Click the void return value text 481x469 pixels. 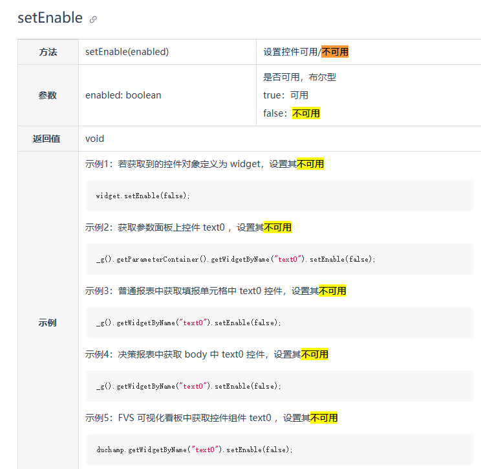pyautogui.click(x=94, y=139)
